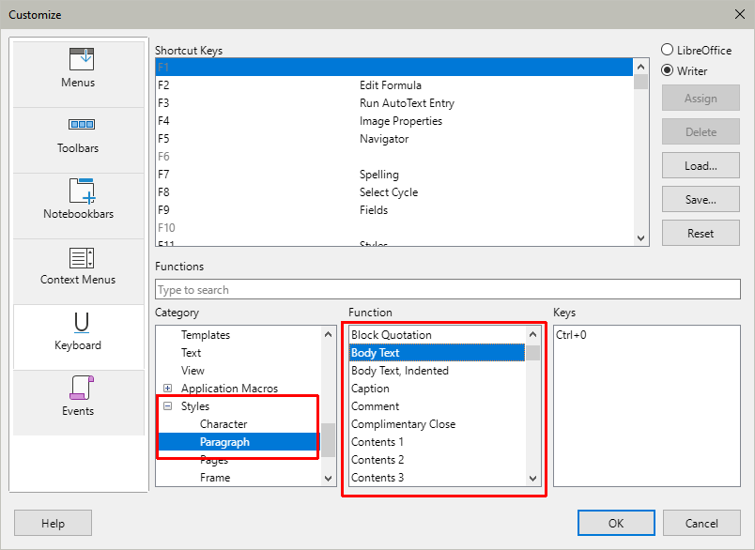Go to the Context Menus tab
Image resolution: width=755 pixels, height=550 pixels.
[79, 271]
